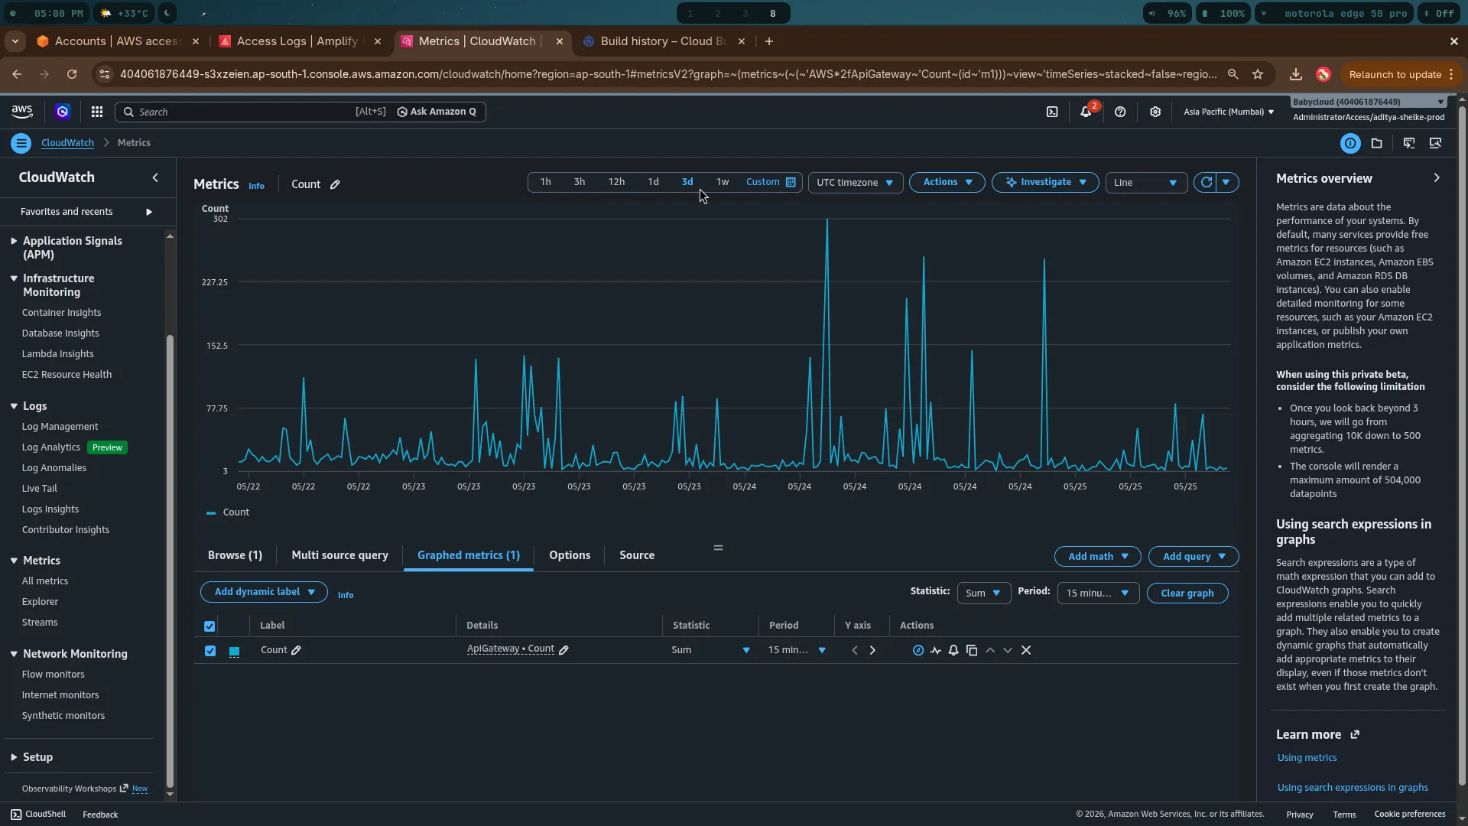Open the Add math dropdown
The height and width of the screenshot is (826, 1468).
(1097, 557)
